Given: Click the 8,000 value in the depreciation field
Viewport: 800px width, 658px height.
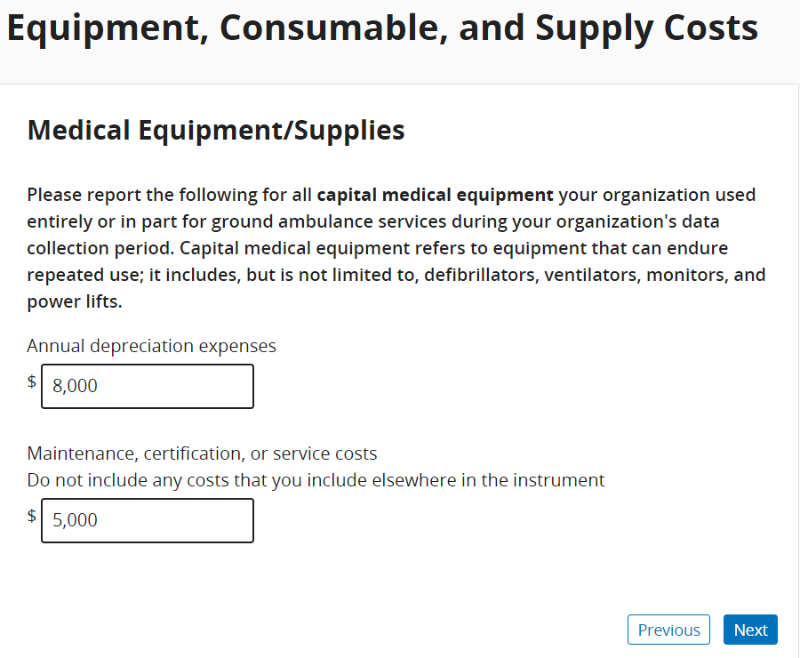Looking at the screenshot, I should (x=75, y=386).
